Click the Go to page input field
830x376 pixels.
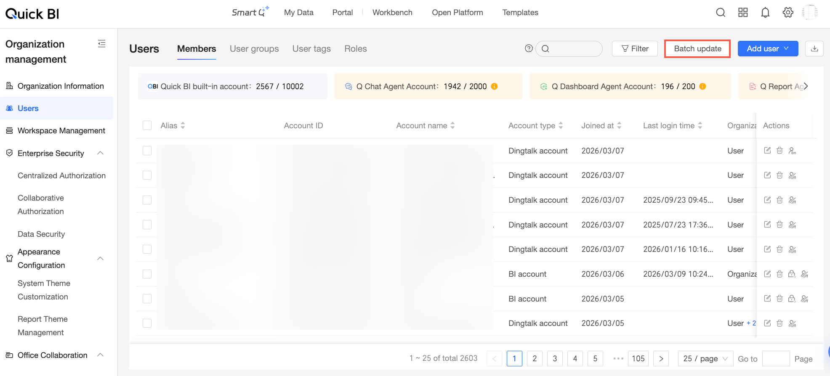[776, 359]
